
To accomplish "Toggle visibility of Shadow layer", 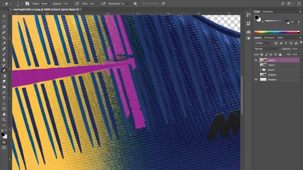I will click(x=256, y=79).
